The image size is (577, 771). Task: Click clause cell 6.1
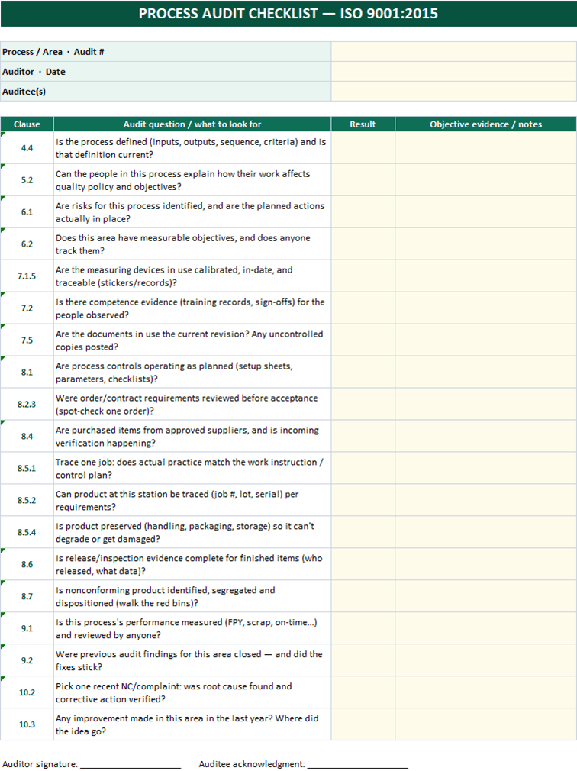27,211
